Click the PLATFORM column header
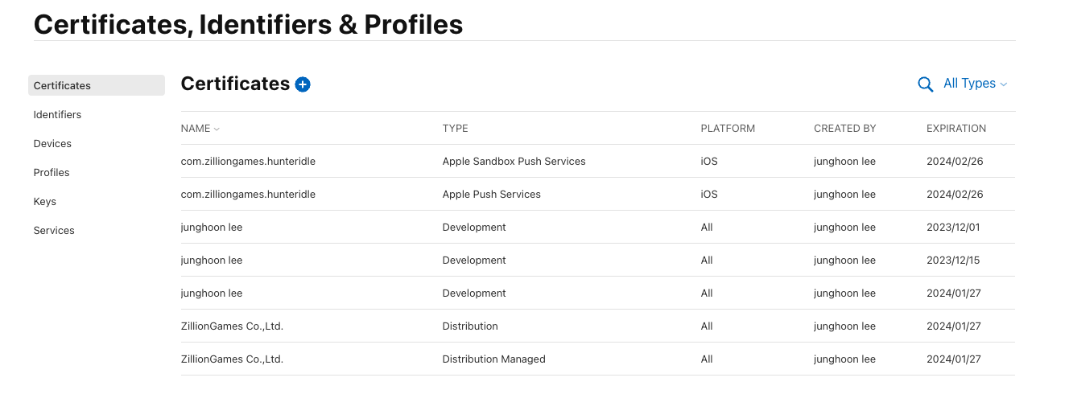The width and height of the screenshot is (1069, 394). pos(728,129)
